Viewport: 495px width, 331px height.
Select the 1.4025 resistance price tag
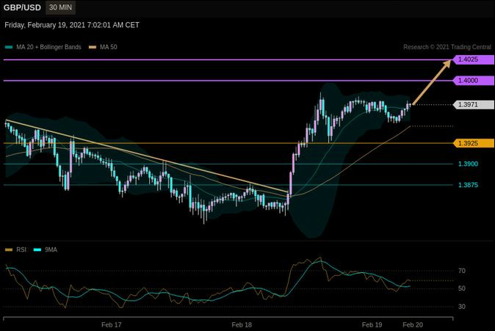(473, 59)
